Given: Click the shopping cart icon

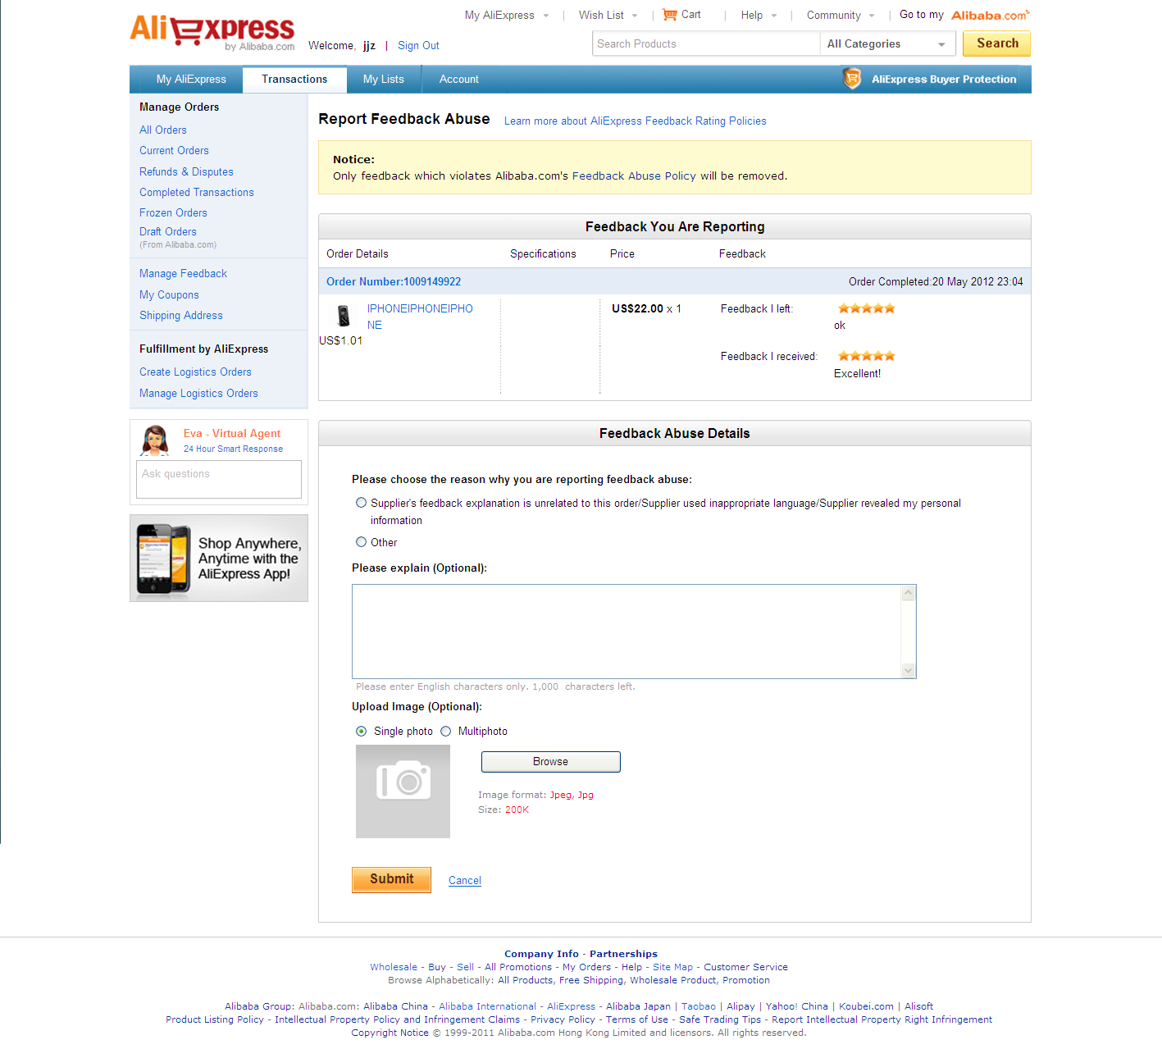Looking at the screenshot, I should (670, 15).
